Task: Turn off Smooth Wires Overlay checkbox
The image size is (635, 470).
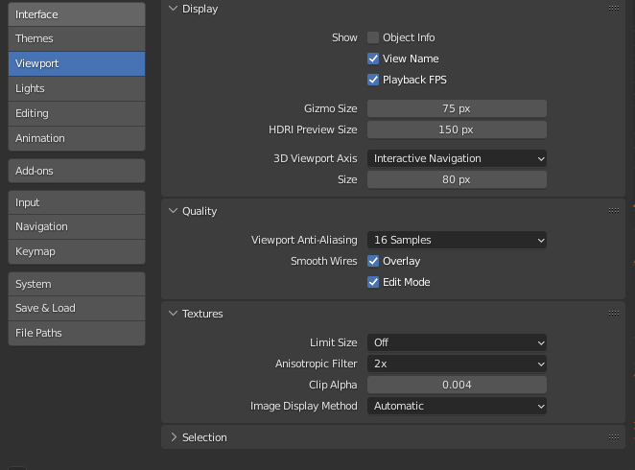Action: [373, 261]
